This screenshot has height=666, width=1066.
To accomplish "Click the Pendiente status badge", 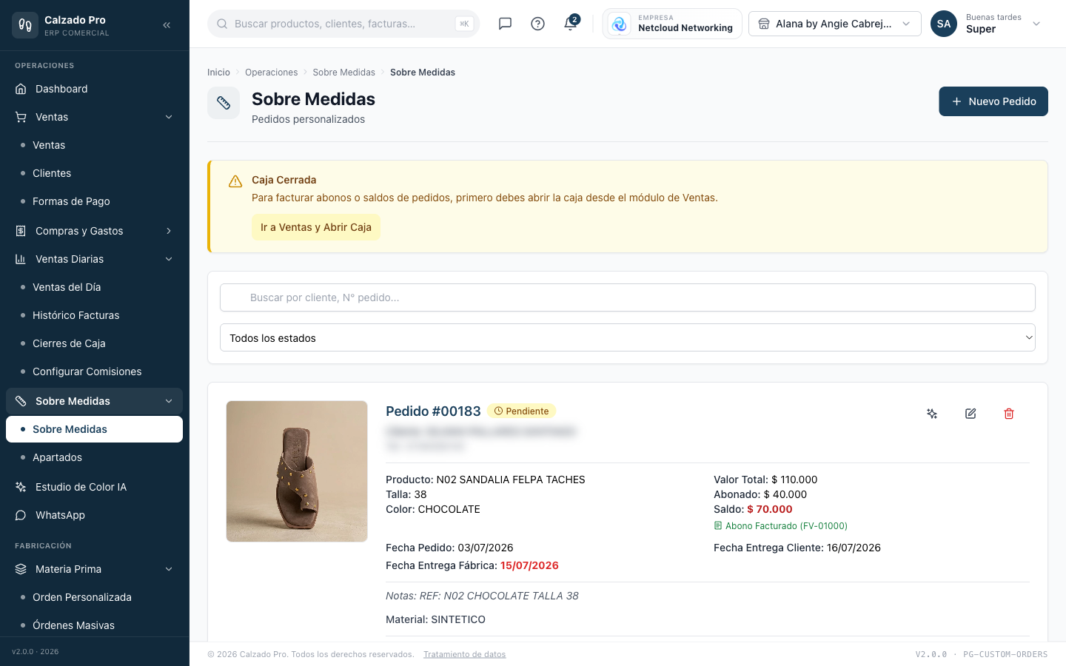I will click(x=522, y=411).
